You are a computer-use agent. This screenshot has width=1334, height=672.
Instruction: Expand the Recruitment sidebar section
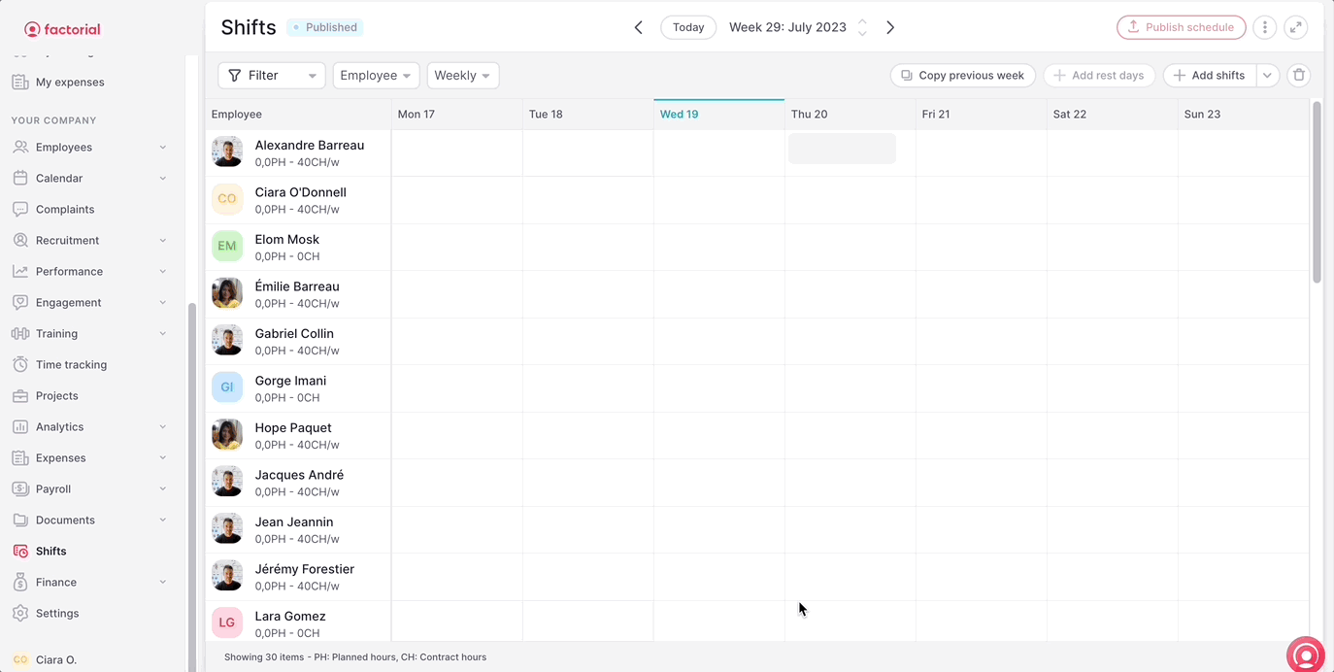pos(162,241)
